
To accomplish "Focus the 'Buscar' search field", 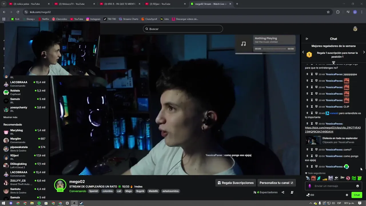I will click(x=183, y=29).
